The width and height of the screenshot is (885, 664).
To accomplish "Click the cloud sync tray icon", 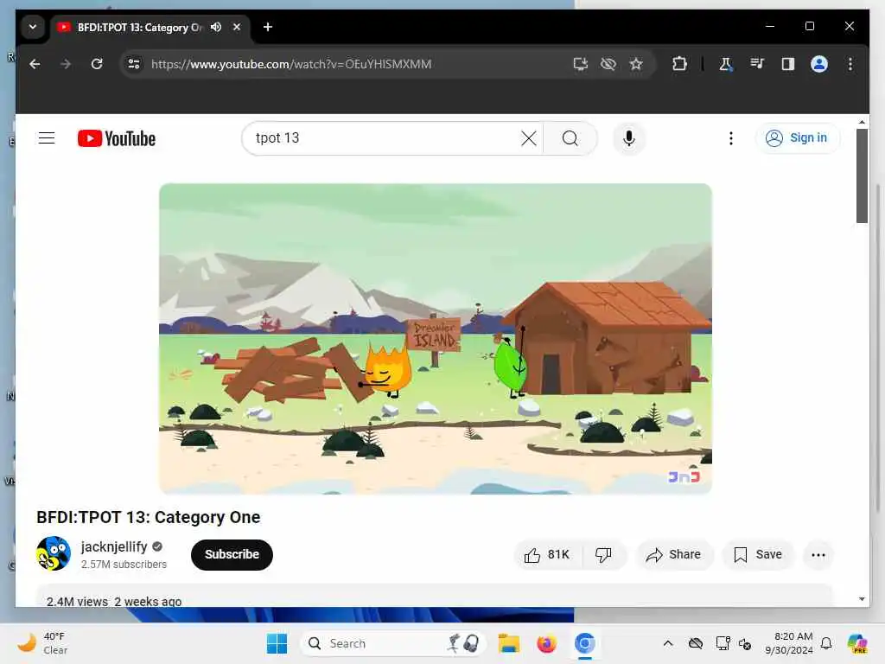I will tap(696, 643).
